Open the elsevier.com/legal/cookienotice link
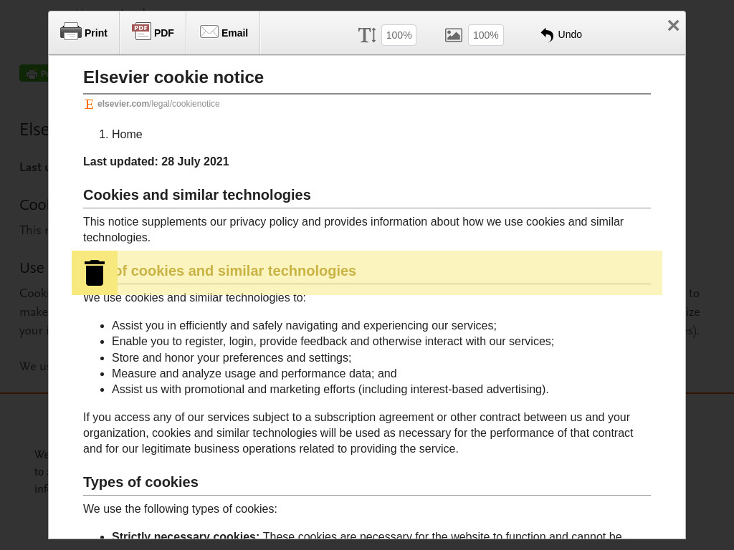Image resolution: width=734 pixels, height=550 pixels. (158, 104)
